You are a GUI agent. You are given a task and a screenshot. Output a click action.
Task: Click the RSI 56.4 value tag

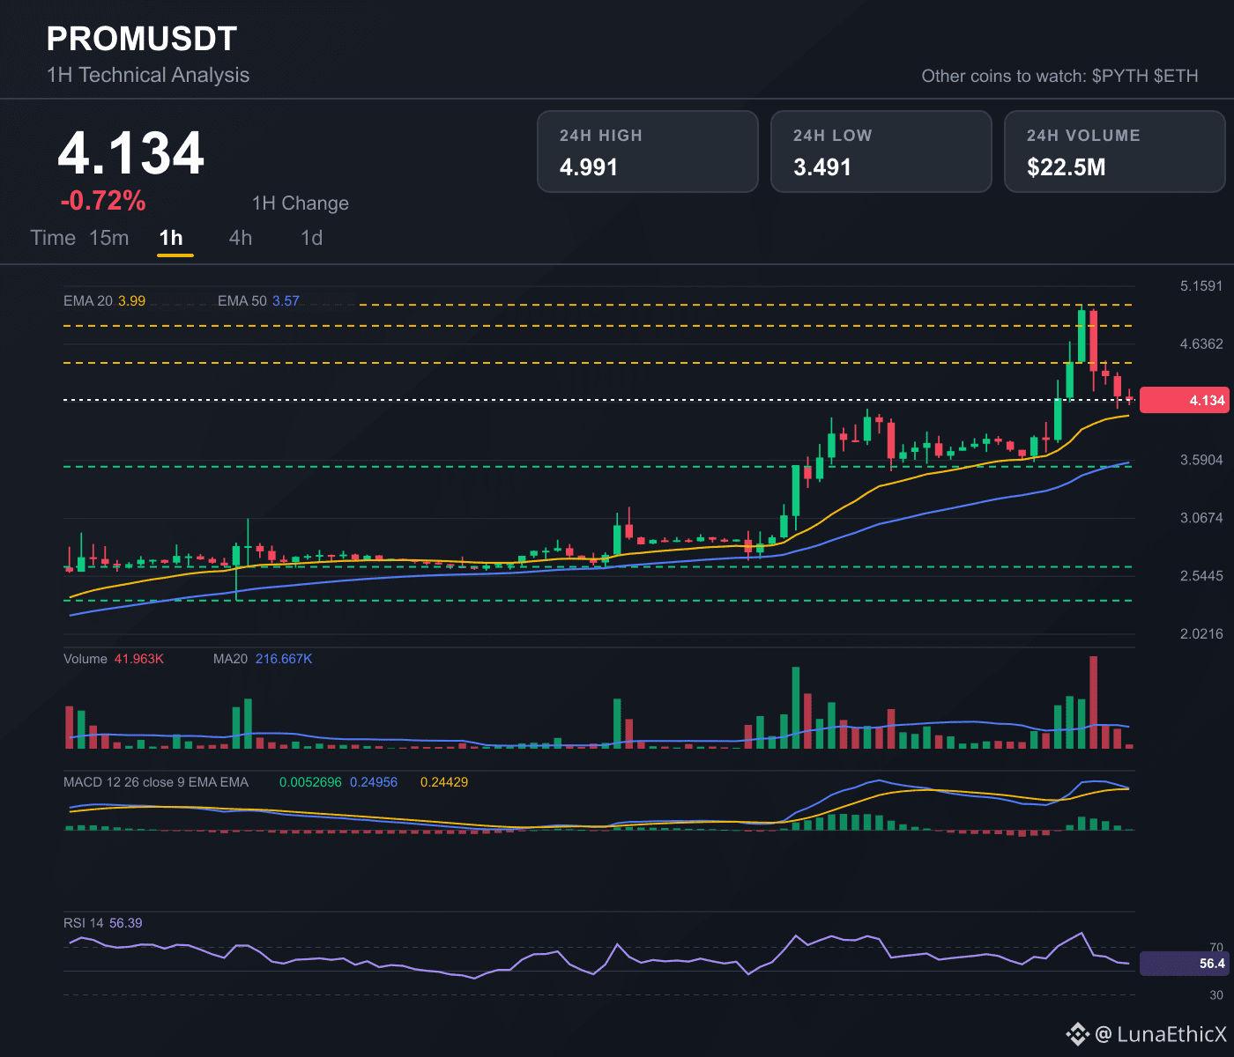[1185, 964]
